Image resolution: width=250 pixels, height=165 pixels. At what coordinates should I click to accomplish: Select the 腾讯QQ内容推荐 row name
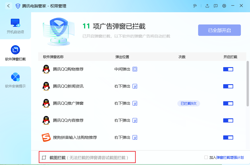tap(68, 120)
